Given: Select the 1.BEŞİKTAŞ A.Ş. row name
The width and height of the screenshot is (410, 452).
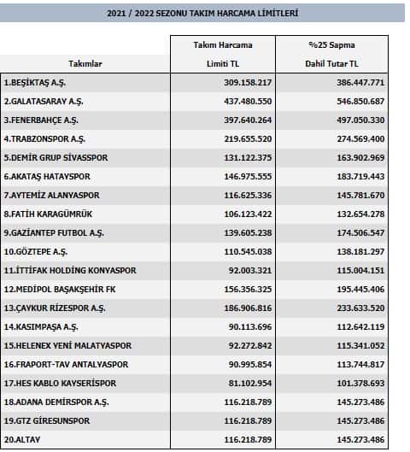Looking at the screenshot, I should point(35,83).
